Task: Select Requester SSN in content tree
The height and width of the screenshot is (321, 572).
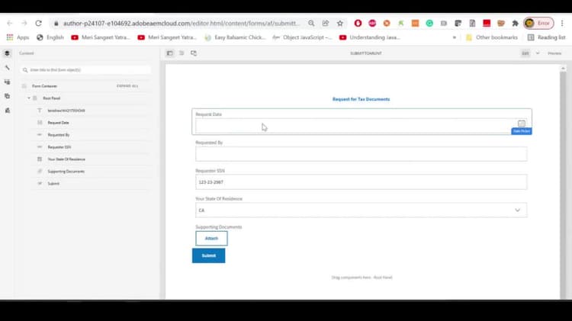Action: (59, 147)
